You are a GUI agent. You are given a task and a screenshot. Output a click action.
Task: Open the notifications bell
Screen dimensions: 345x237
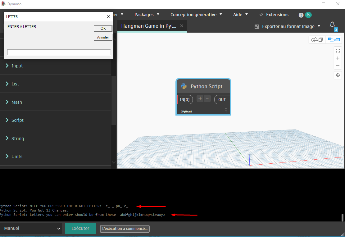332,25
